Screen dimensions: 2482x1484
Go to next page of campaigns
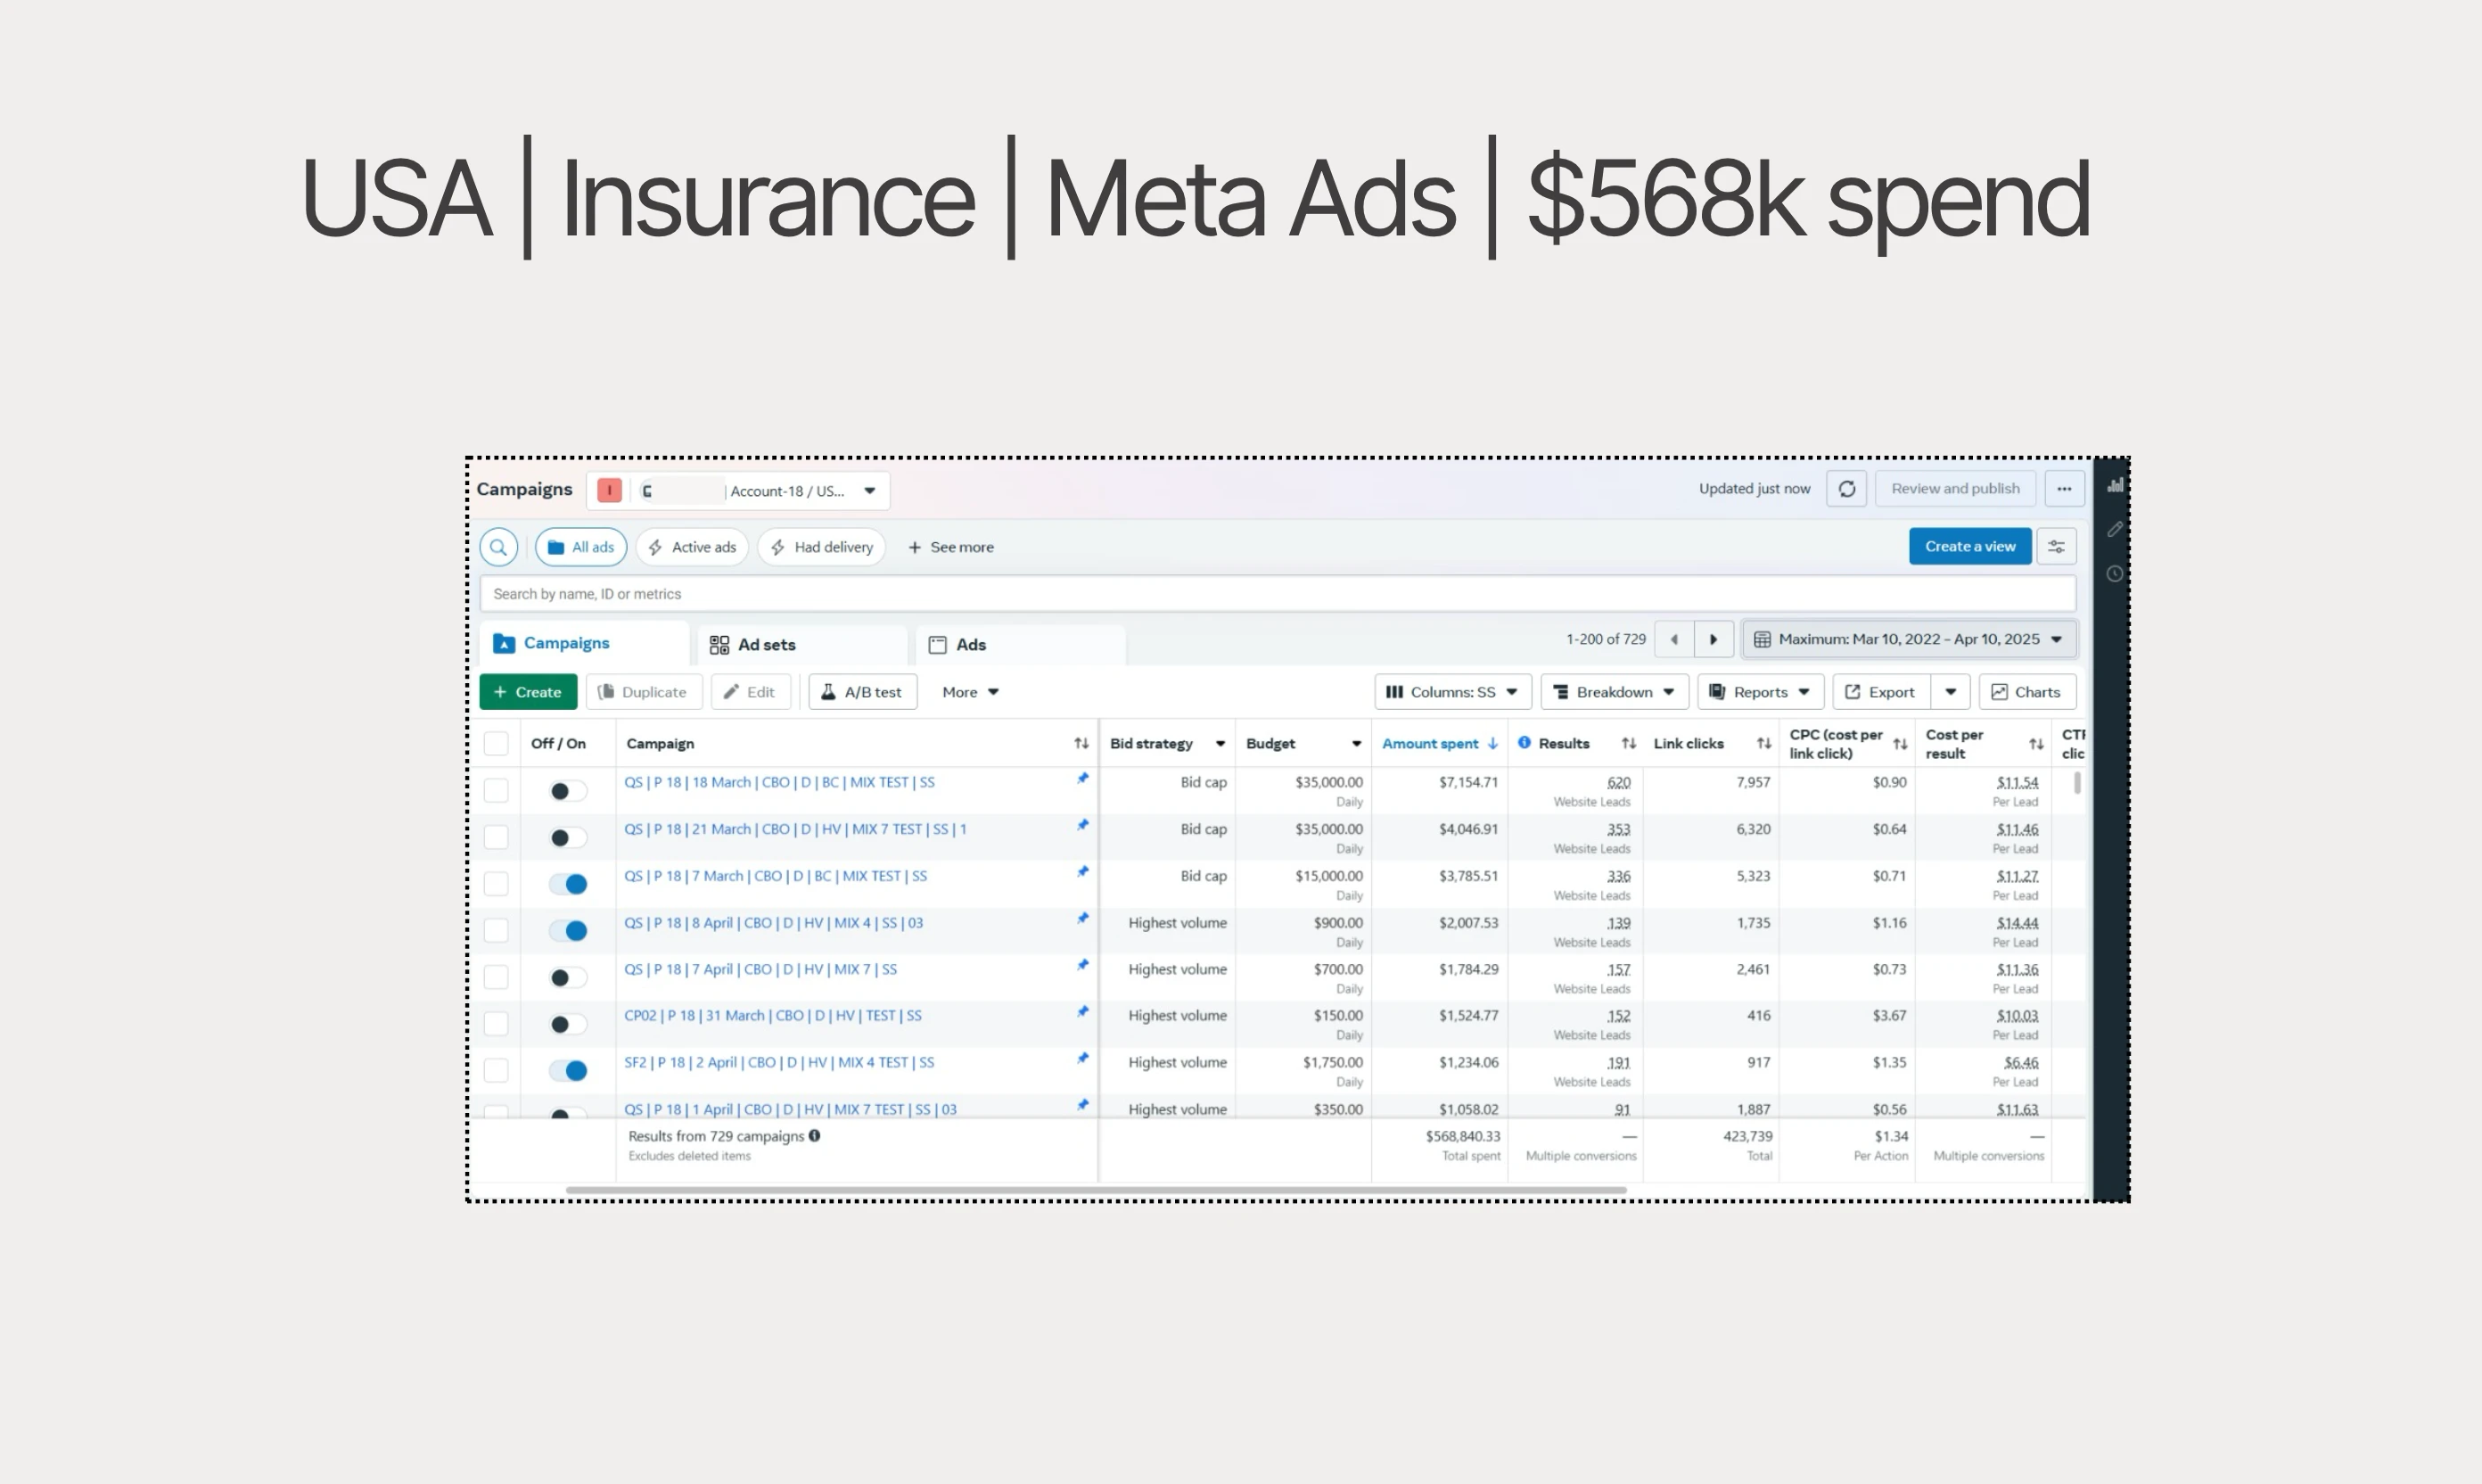tap(1713, 640)
